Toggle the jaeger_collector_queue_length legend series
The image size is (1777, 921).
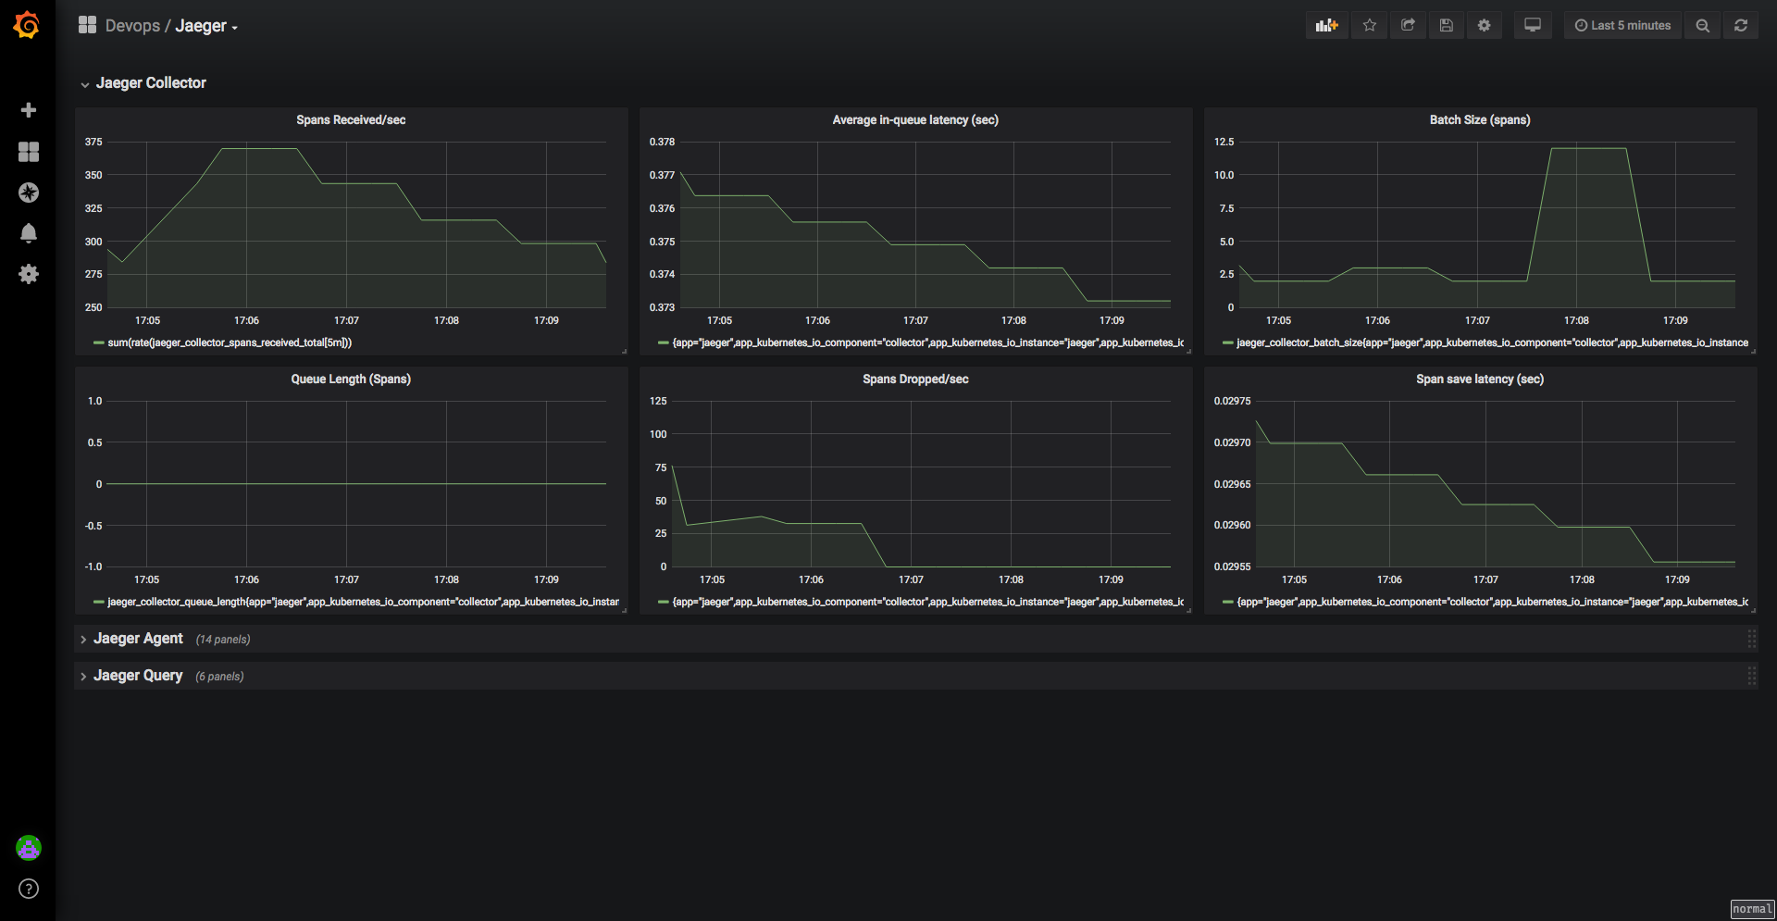click(x=363, y=603)
